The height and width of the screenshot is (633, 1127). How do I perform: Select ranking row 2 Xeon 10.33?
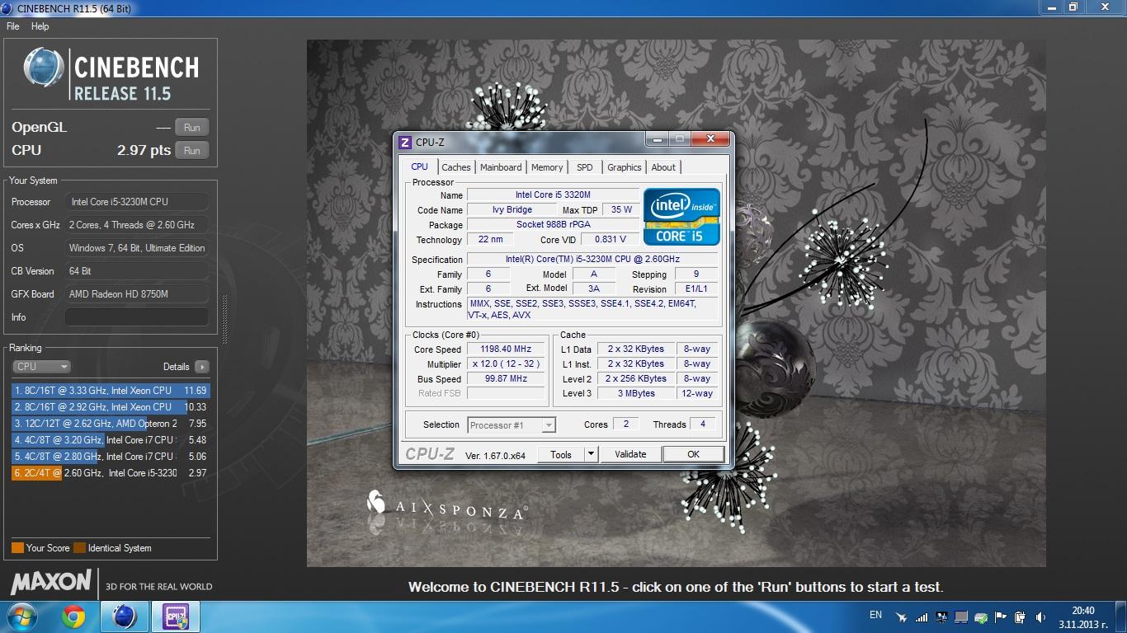[x=111, y=407]
